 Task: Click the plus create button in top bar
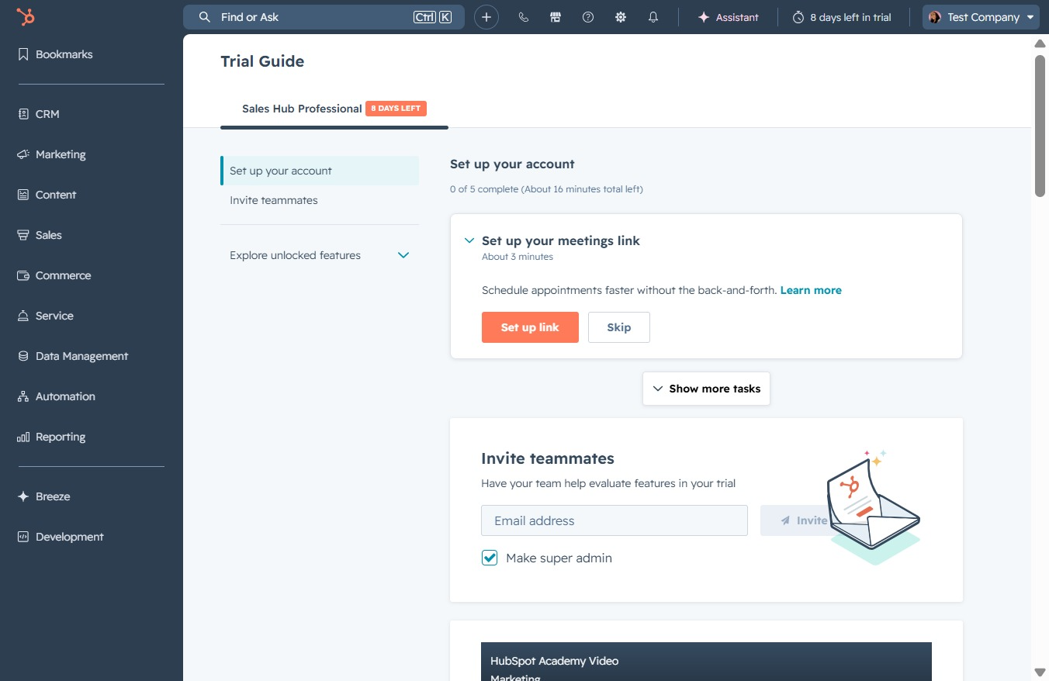click(486, 17)
